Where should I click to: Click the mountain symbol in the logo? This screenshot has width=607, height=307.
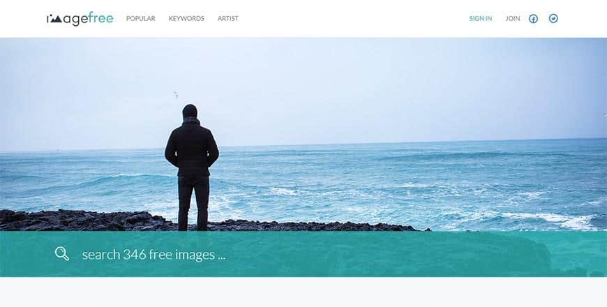pos(55,19)
